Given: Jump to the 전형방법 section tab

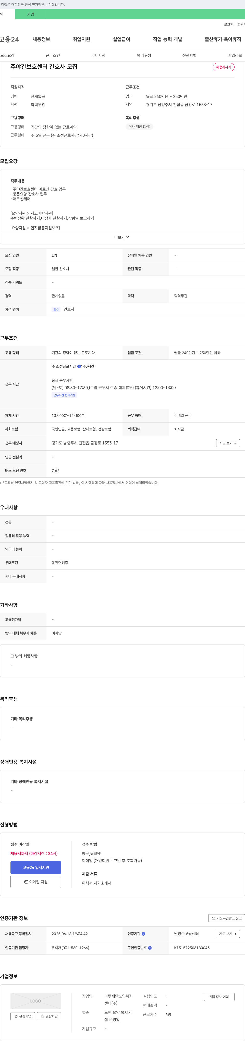Looking at the screenshot, I should (x=189, y=55).
